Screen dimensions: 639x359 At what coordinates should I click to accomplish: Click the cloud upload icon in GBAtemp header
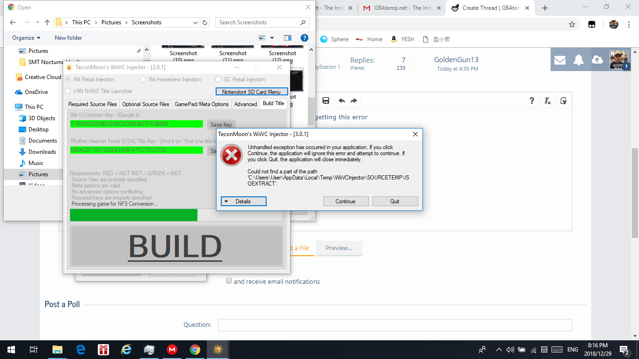[597, 60]
